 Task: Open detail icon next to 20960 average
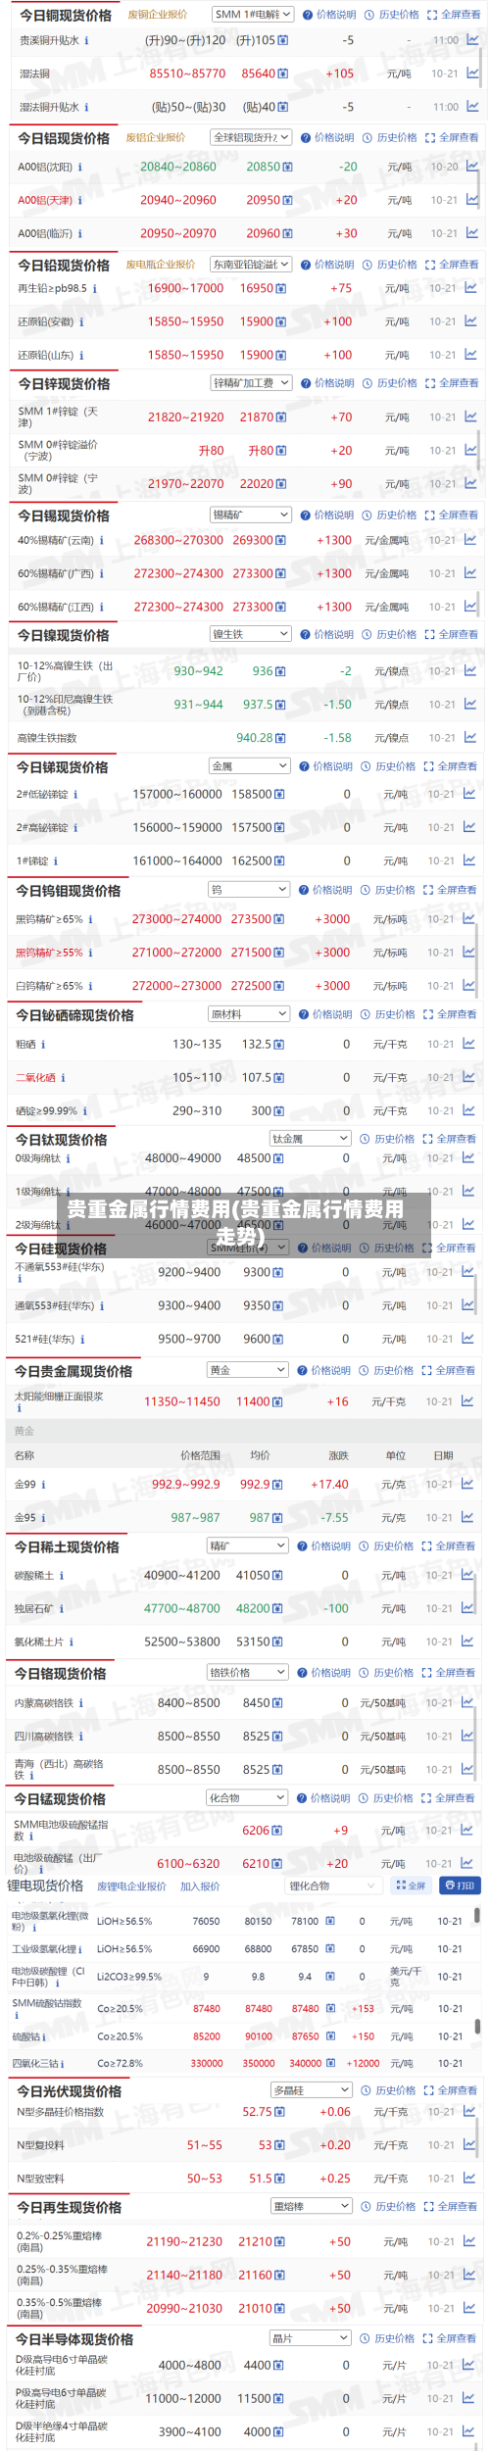(x=287, y=233)
